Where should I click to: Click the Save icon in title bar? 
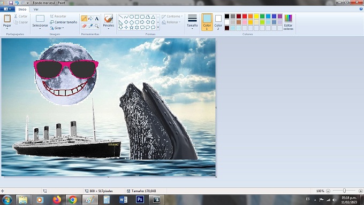click(x=11, y=3)
